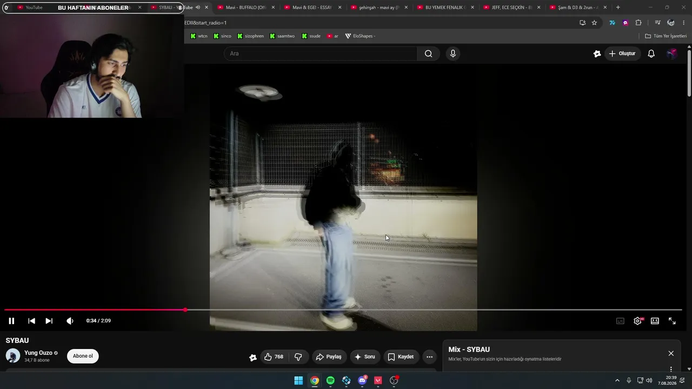Skip to the previous track
Screen dimensions: 692x389
pos(31,321)
